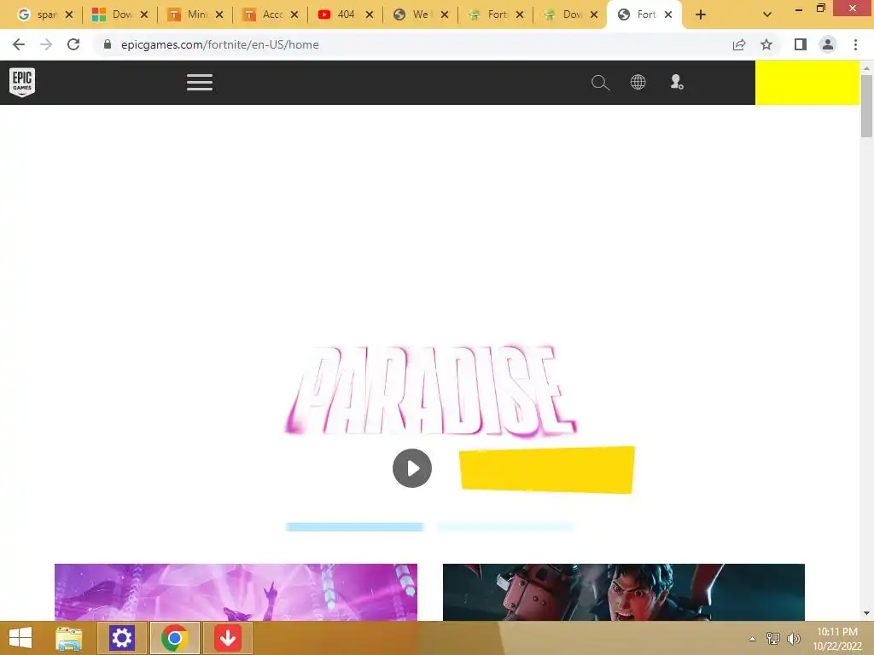Open the volume speaker tray icon
874x655 pixels.
793,639
